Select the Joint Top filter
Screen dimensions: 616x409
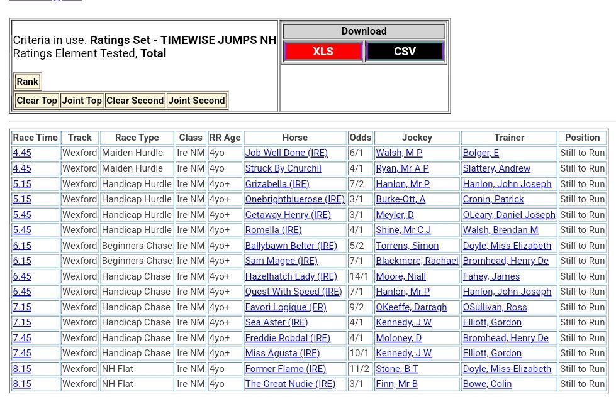(82, 101)
